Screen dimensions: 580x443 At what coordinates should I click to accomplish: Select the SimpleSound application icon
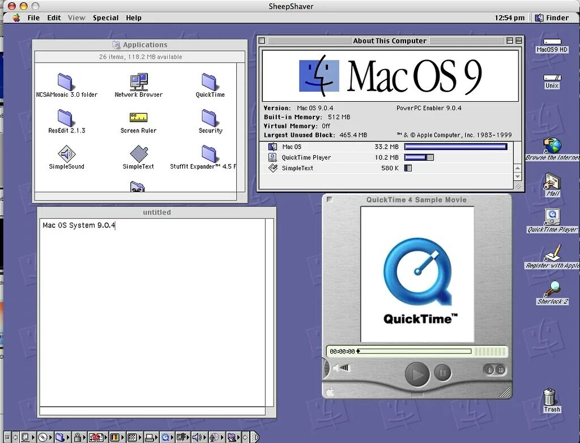tap(67, 154)
